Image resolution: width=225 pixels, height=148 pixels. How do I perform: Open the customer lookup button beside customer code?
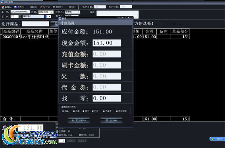tap(20, 16)
